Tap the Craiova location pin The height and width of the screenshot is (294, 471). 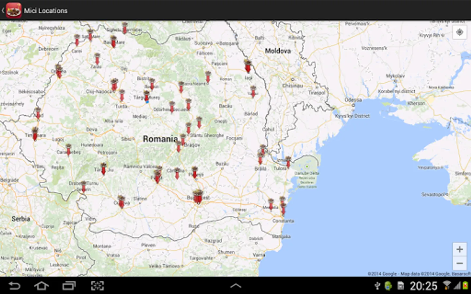[x=121, y=202]
